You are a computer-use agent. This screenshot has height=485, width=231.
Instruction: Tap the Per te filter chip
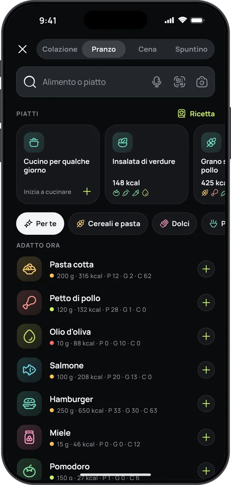(x=40, y=224)
